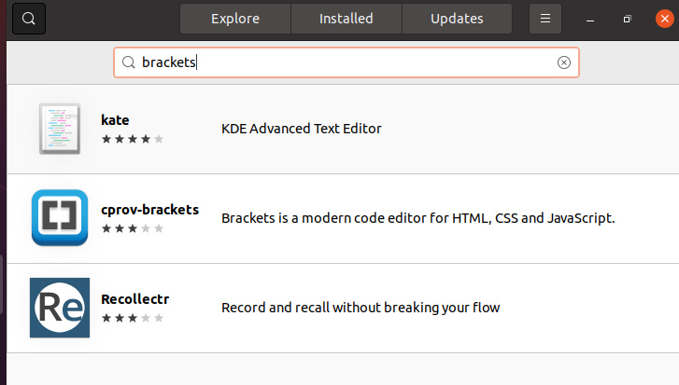
Task: Click the kate star rating
Action: [x=132, y=139]
